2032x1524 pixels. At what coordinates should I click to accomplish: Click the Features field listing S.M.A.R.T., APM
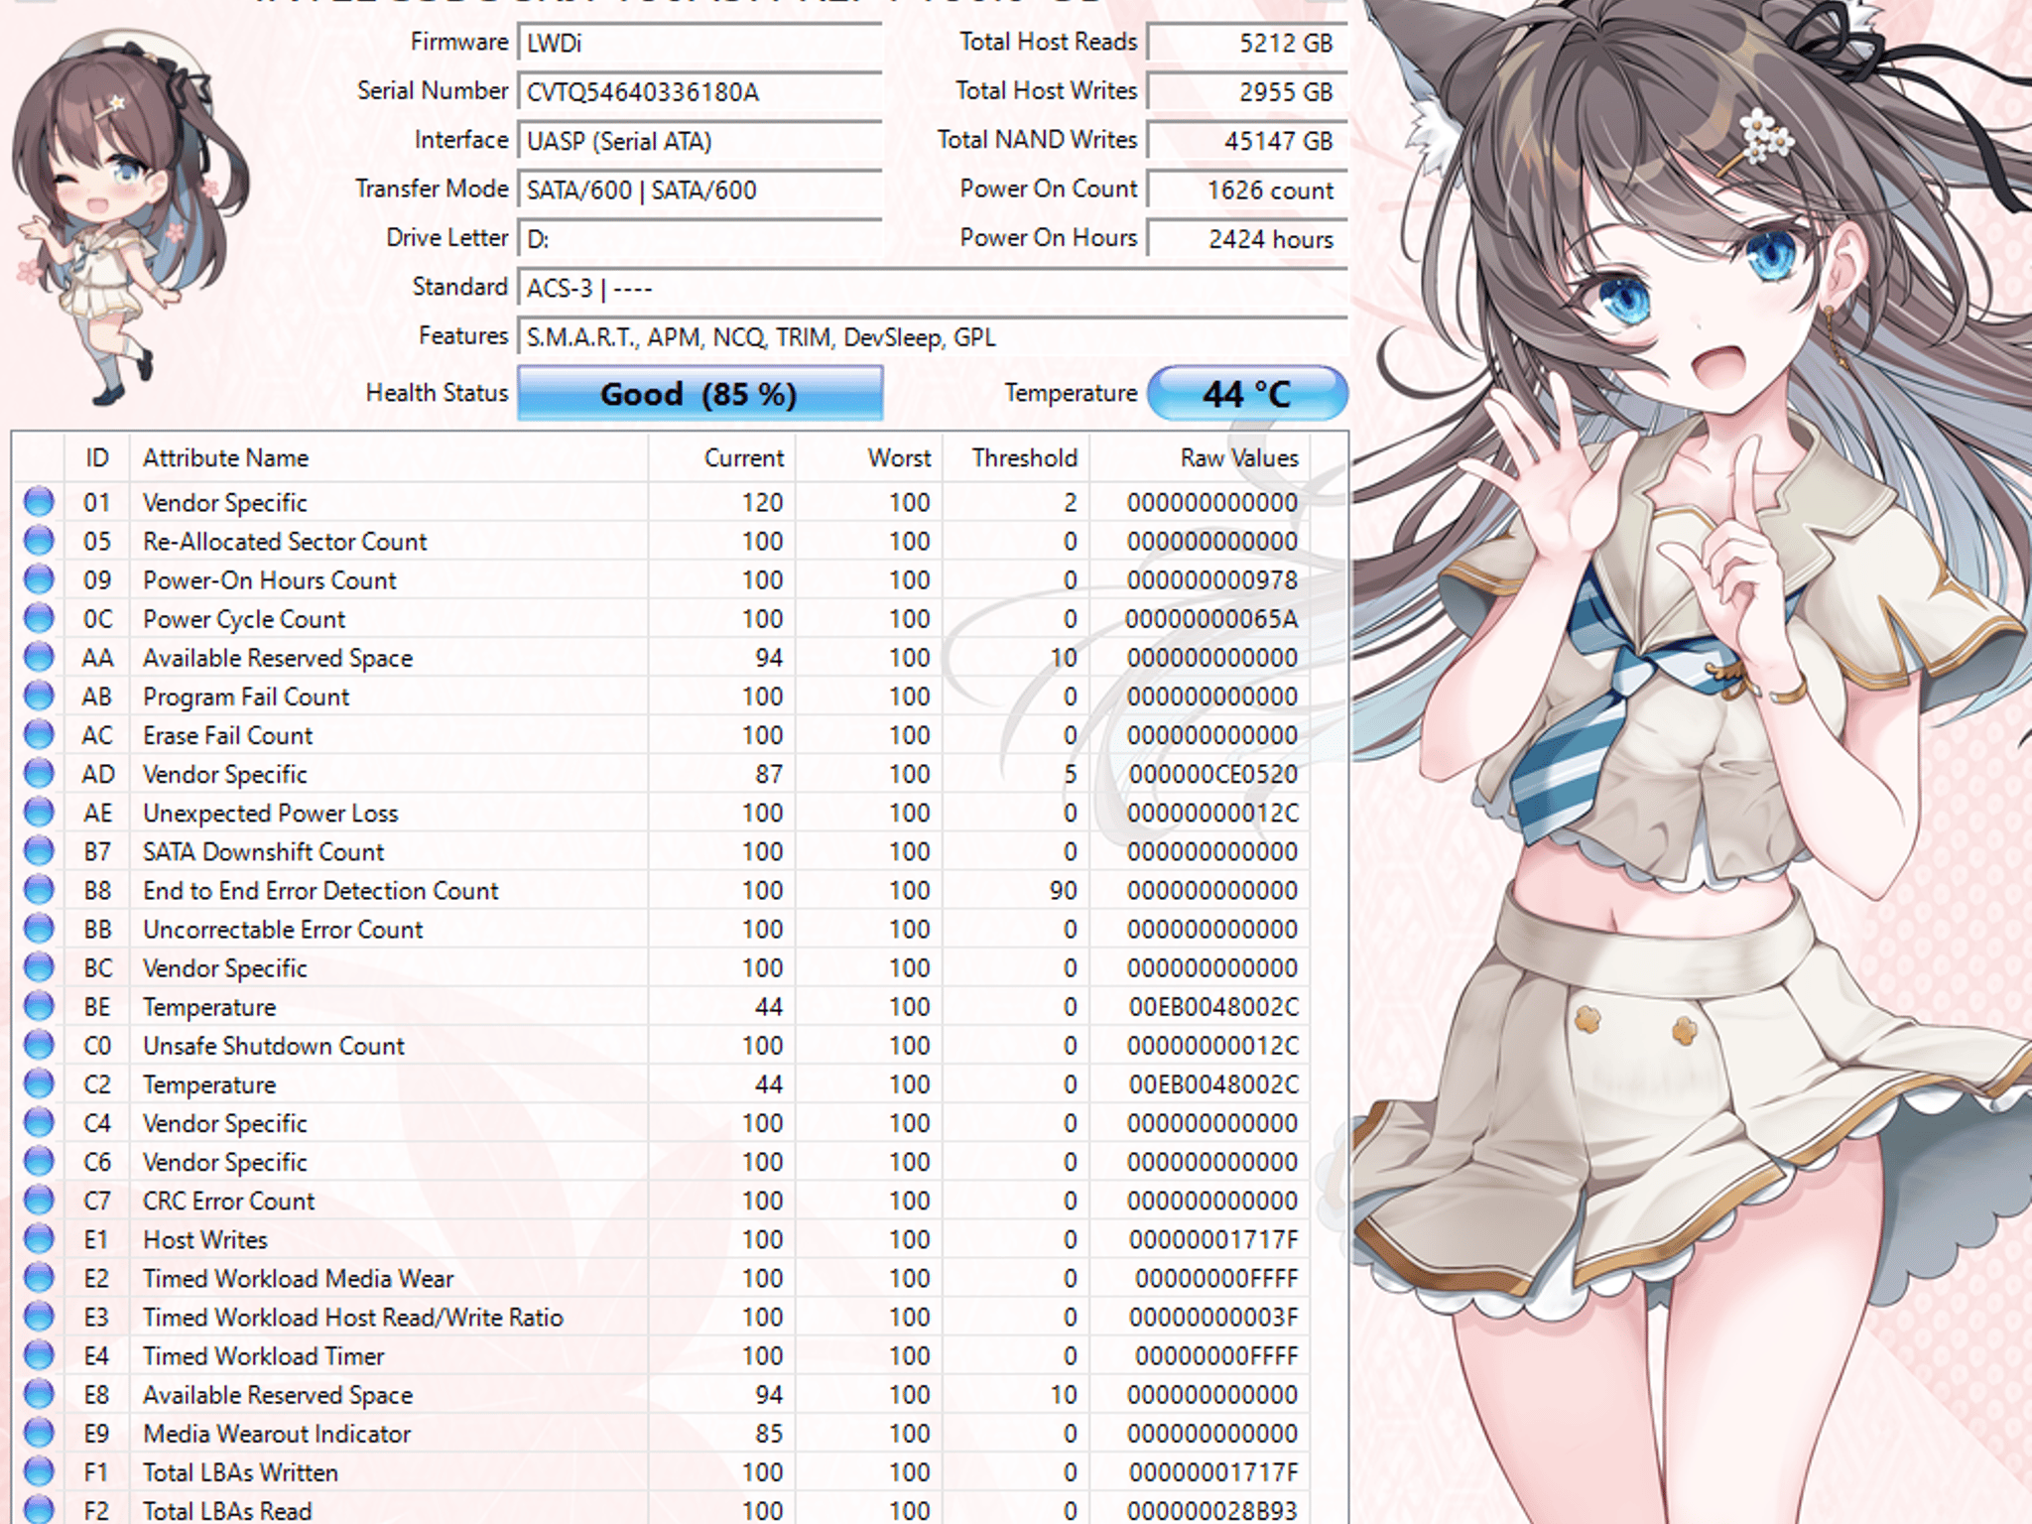[933, 337]
